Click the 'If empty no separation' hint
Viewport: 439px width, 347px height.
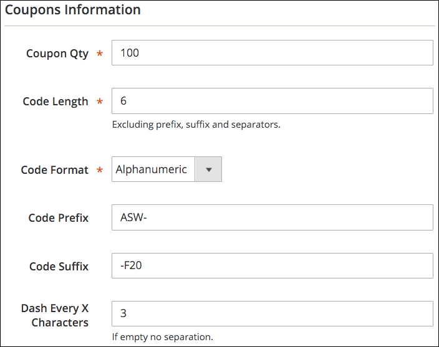(x=162, y=337)
